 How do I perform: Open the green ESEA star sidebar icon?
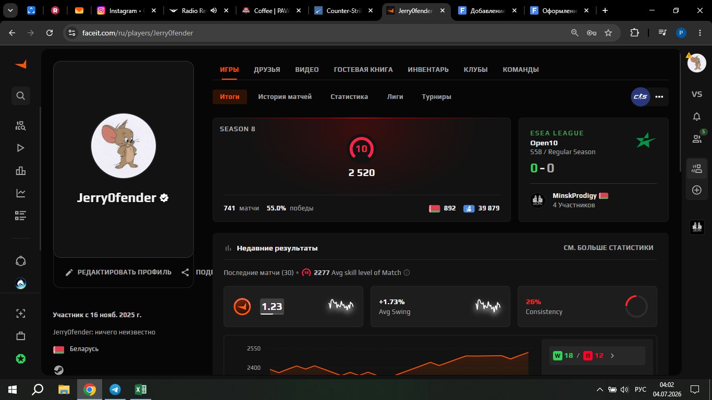[x=21, y=359]
